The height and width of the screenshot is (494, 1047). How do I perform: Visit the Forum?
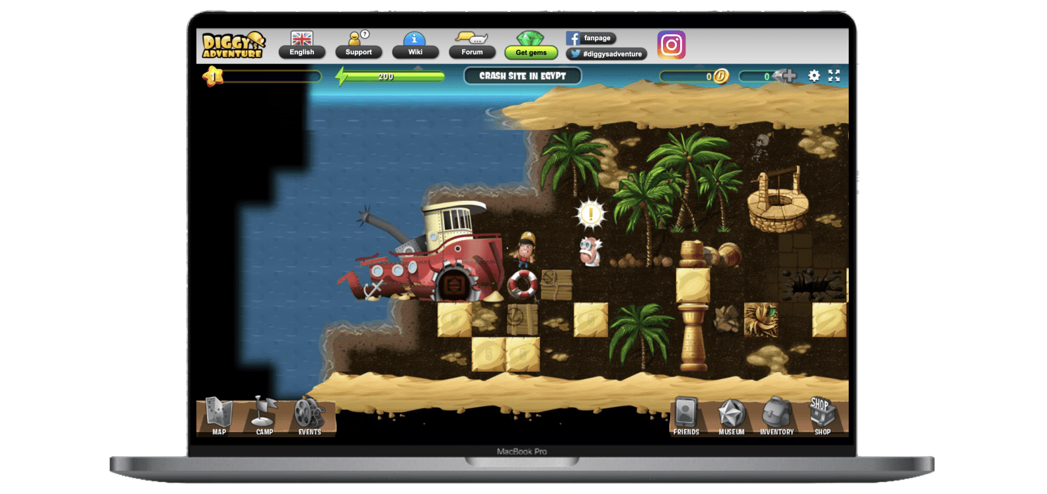[472, 45]
